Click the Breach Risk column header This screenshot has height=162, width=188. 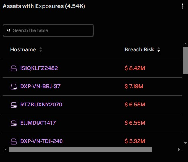coord(139,49)
